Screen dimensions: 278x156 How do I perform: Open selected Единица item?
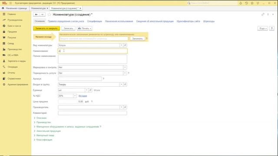[90, 90]
